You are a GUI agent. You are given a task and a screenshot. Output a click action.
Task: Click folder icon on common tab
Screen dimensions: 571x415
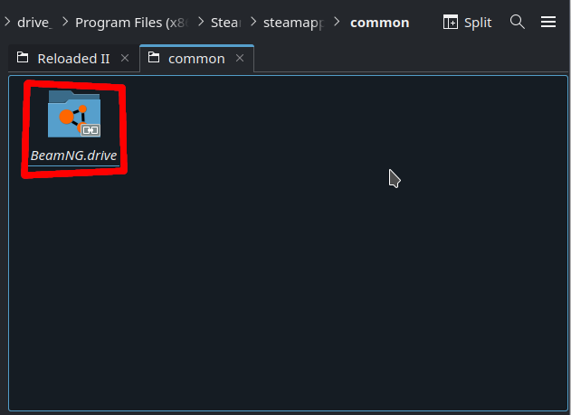(x=154, y=58)
